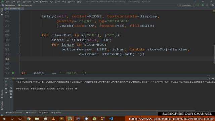Image resolution: width=215 pixels, height=121 pixels.
Task: Click the "#ff4589" color string on line 26
Action: [x=118, y=21]
